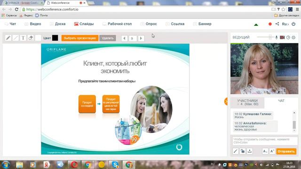The width and height of the screenshot is (301, 169).
Task: Increase chat font size button
Action: (x=272, y=151)
